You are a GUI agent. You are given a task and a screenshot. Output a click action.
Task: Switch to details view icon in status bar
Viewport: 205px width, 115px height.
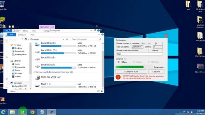(x=98, y=91)
